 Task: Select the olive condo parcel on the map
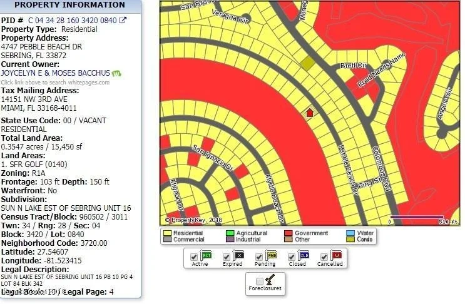pos(307,63)
